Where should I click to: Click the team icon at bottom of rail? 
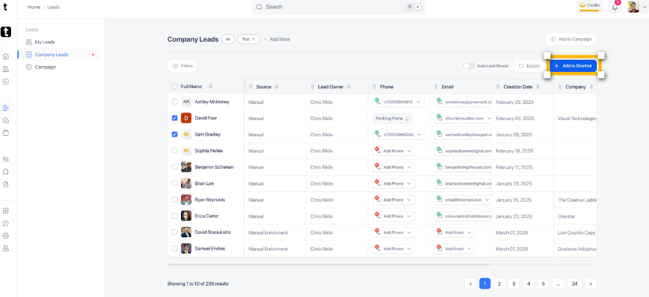(x=6, y=248)
